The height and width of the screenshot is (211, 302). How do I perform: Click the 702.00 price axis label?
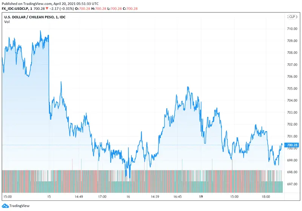click(x=293, y=124)
